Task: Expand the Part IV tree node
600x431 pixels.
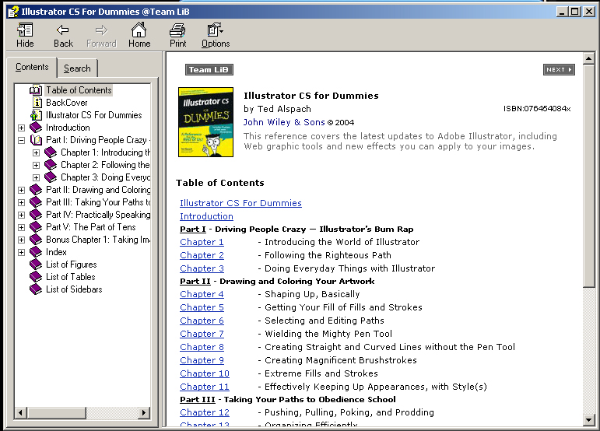Action: (x=22, y=215)
